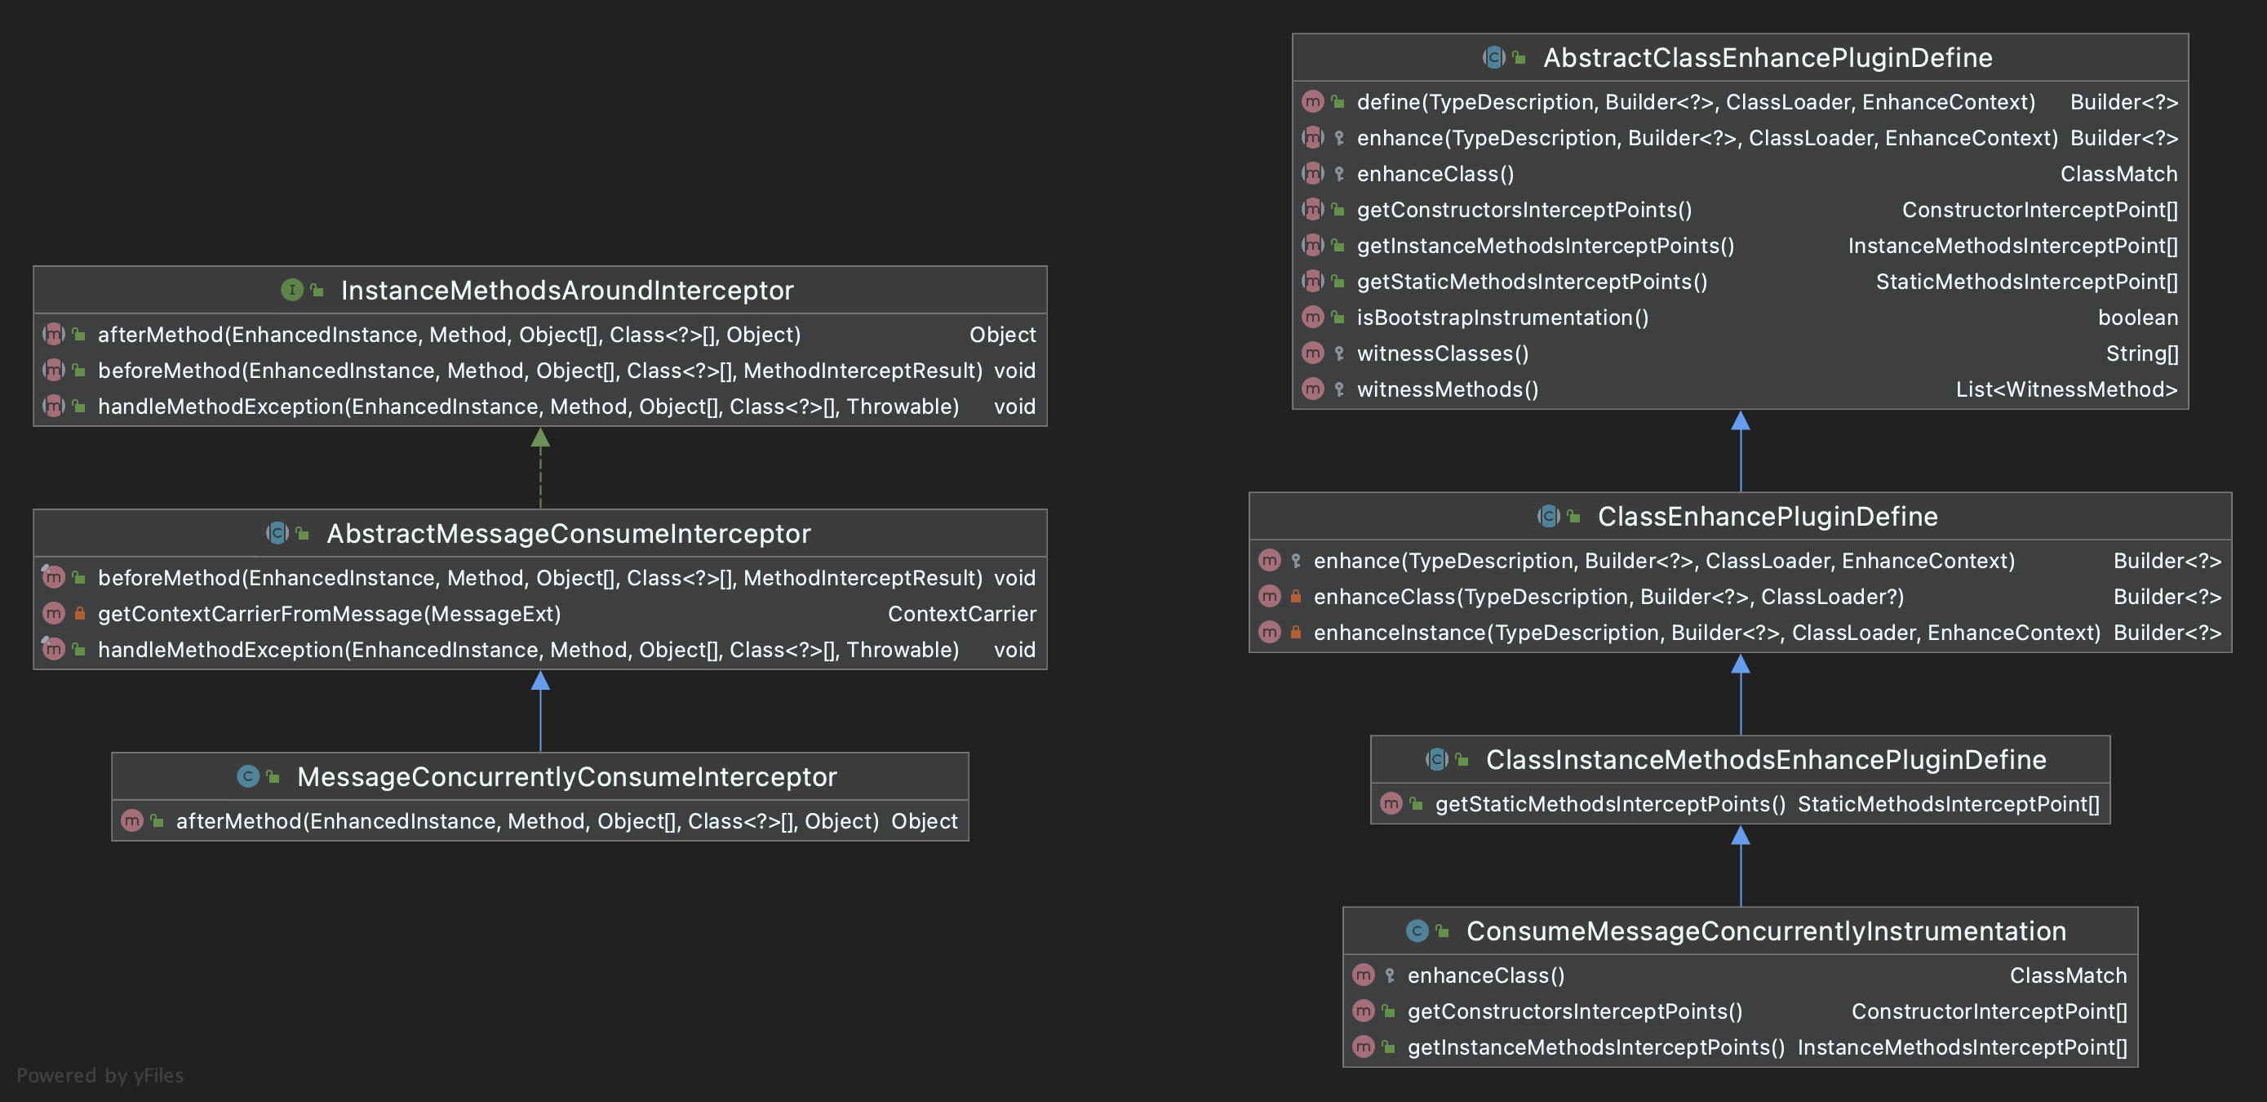Image resolution: width=2267 pixels, height=1102 pixels.
Task: Click private lock icon beside getContextCarrierFromMessage
Action: (x=79, y=614)
